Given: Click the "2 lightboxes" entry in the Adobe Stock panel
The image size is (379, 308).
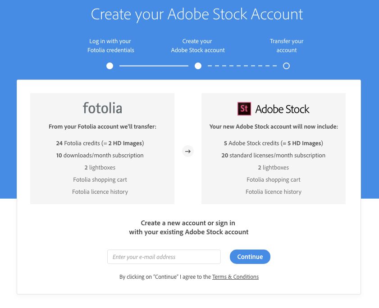Looking at the screenshot, I should pyautogui.click(x=273, y=167).
